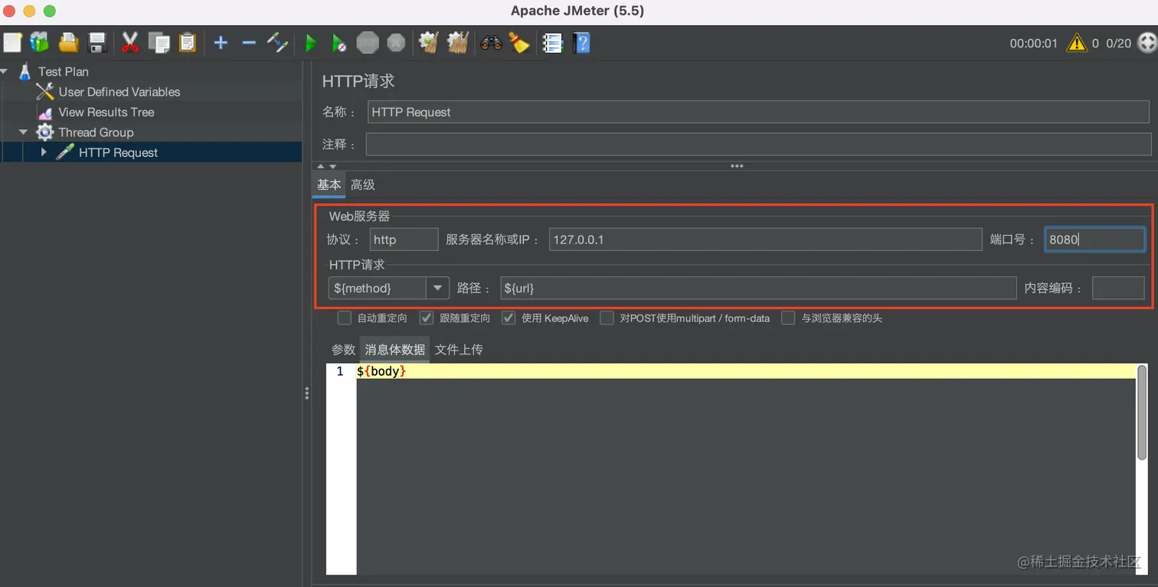The width and height of the screenshot is (1158, 587).
Task: Click the 0/20 active threads counter
Action: [x=1118, y=44]
